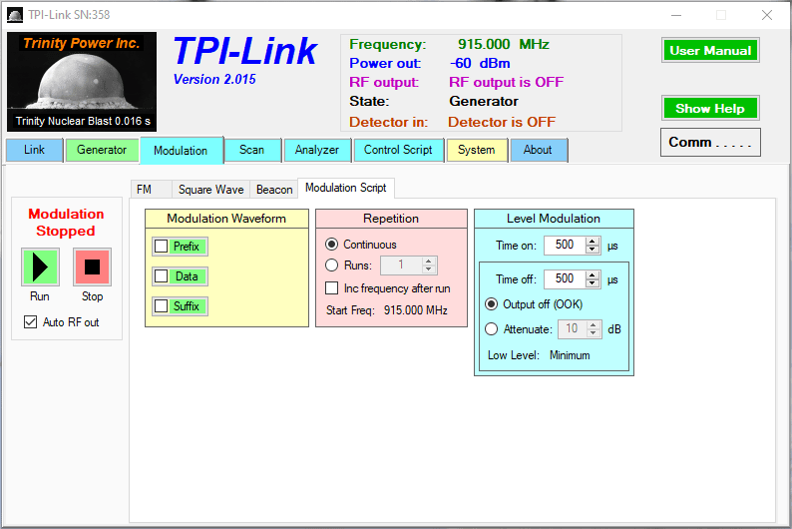The height and width of the screenshot is (529, 792).
Task: Click the Time on microseconds input field
Action: pos(565,246)
